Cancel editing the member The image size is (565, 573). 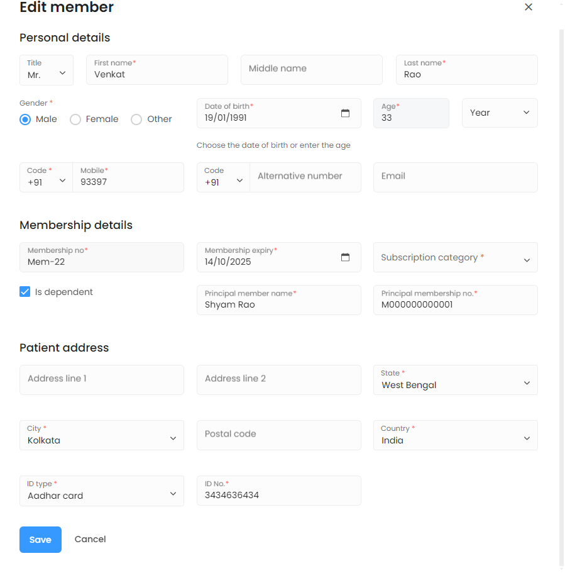[90, 539]
